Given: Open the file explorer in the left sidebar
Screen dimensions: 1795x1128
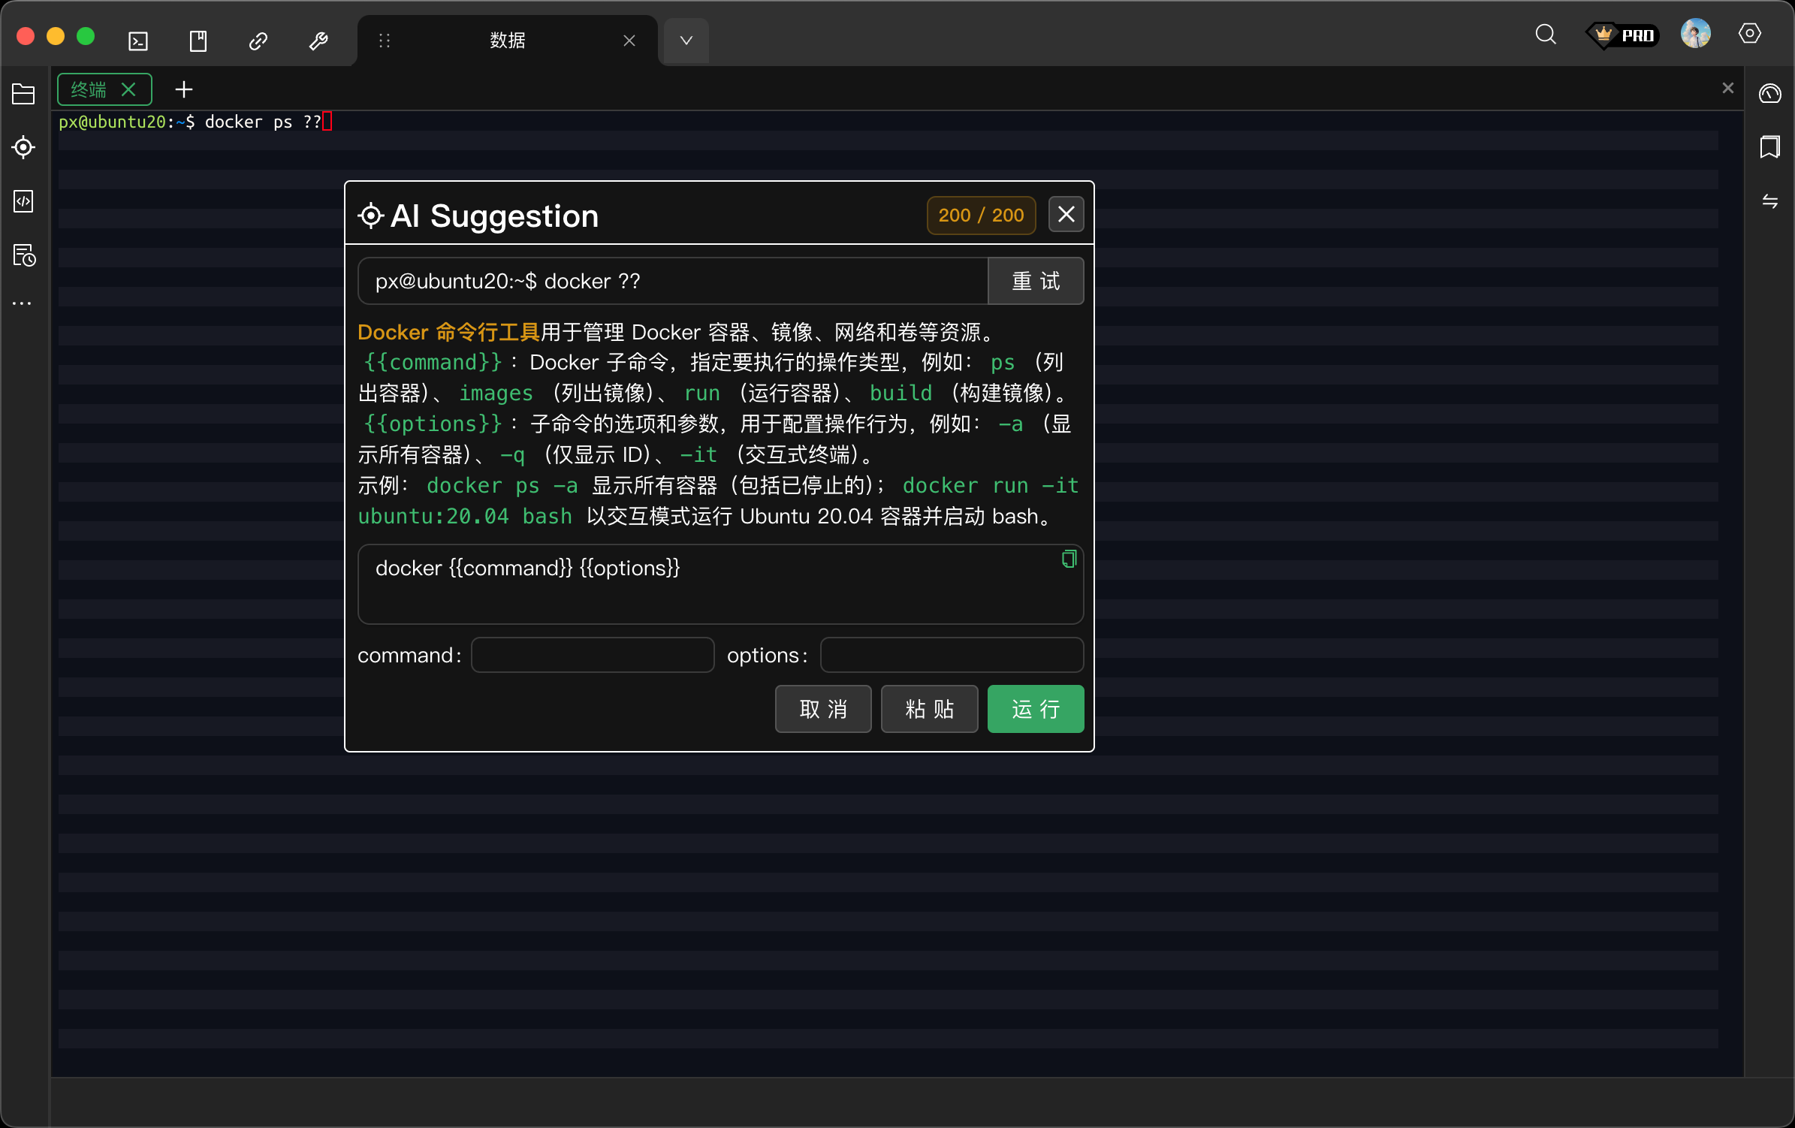Looking at the screenshot, I should [23, 93].
